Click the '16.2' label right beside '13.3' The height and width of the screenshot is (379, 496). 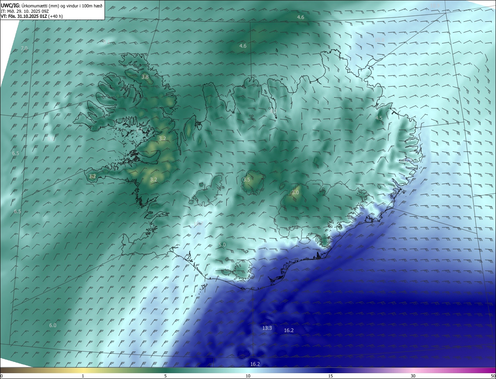289,330
